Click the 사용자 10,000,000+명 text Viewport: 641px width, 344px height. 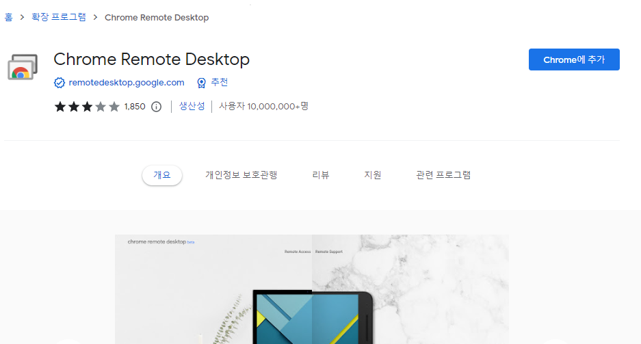click(263, 106)
